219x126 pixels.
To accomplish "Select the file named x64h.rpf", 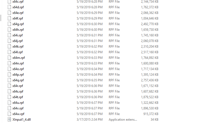I will 18,30.
